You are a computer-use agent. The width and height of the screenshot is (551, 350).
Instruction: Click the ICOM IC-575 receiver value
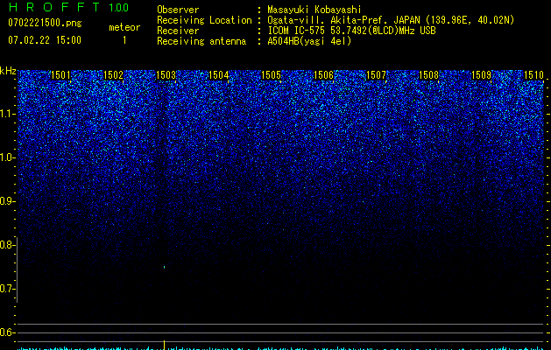pos(351,31)
